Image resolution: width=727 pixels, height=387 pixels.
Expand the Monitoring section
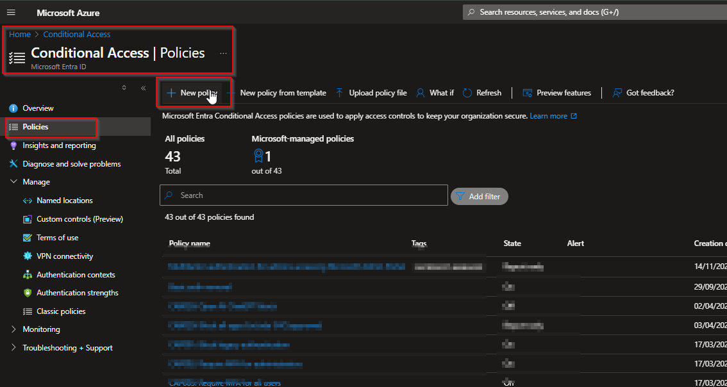click(x=14, y=329)
